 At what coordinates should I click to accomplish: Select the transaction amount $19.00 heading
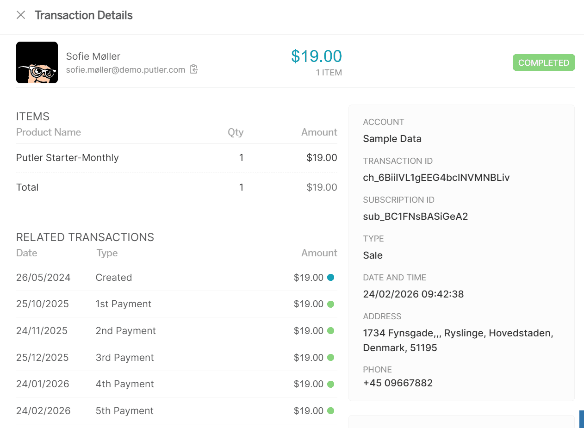click(317, 56)
